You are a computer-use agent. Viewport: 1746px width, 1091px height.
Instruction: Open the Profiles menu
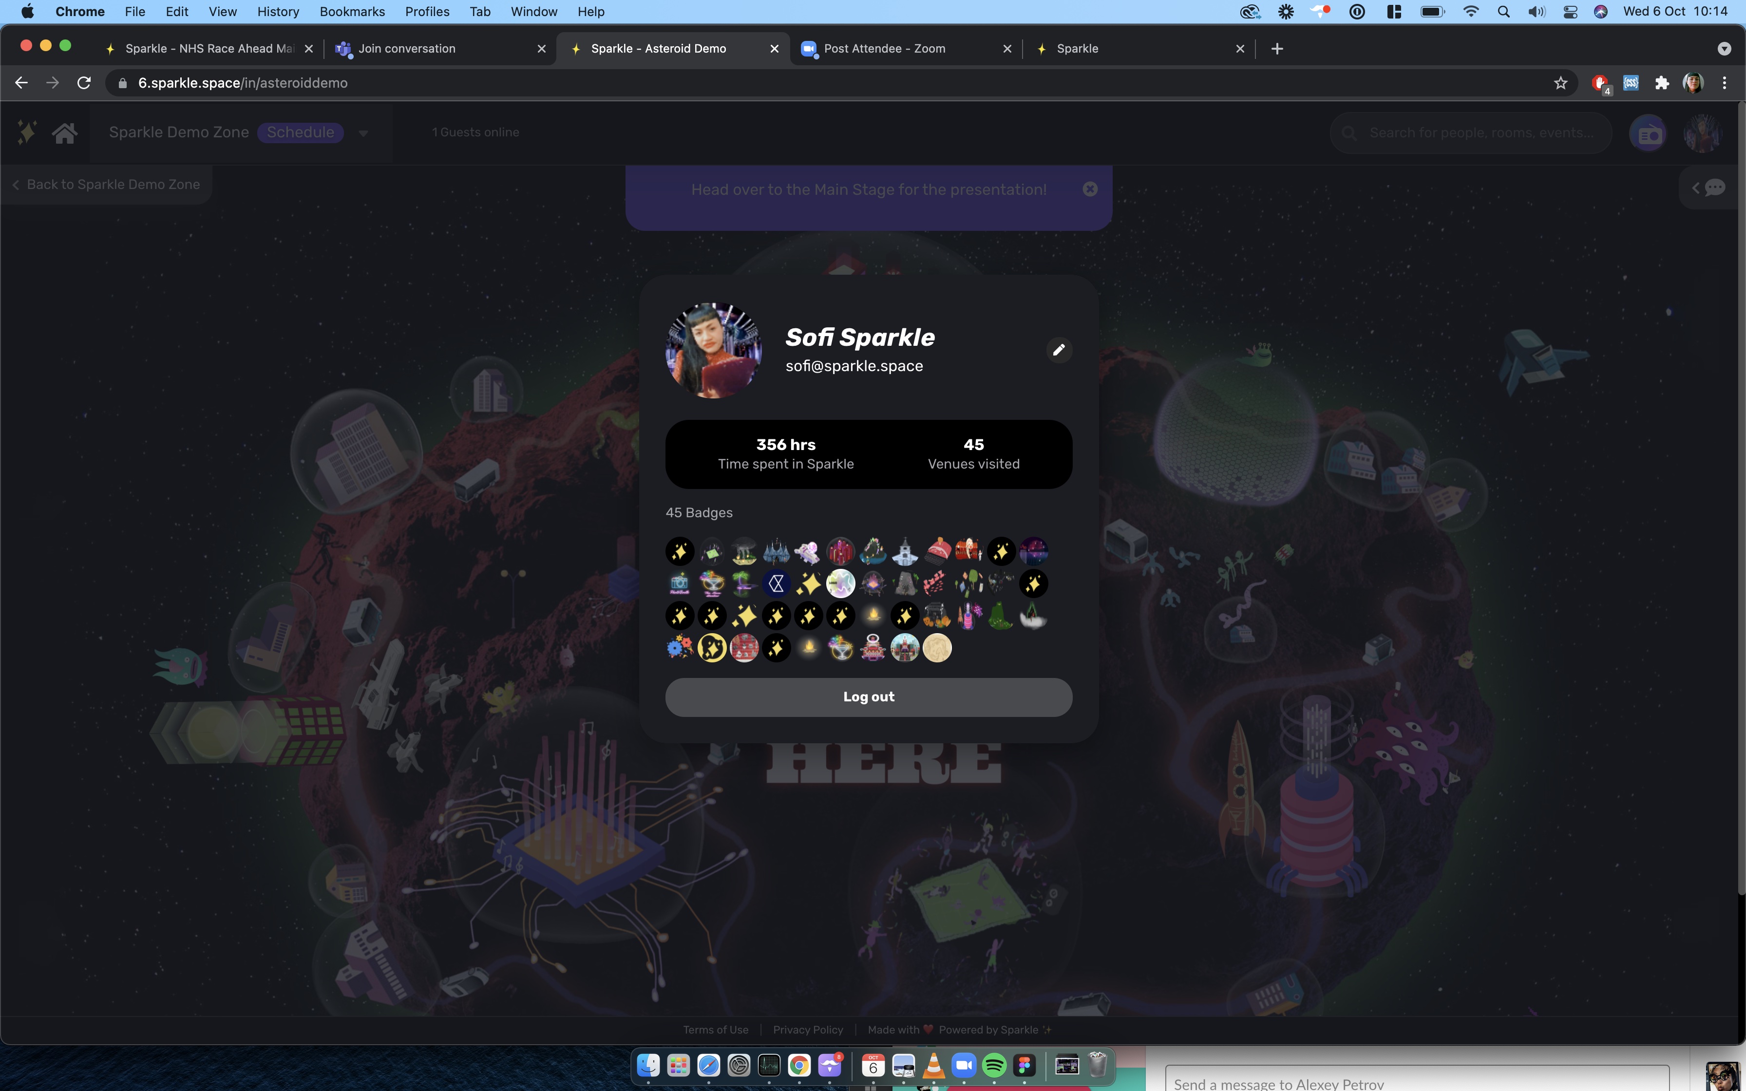click(427, 12)
